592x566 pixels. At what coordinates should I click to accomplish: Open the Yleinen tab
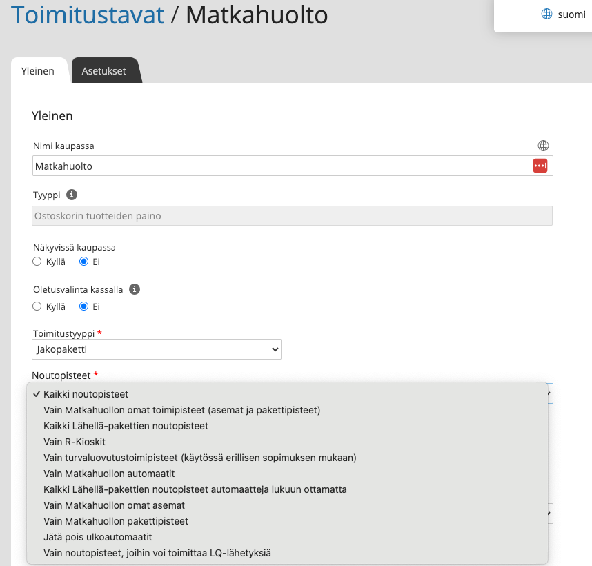tap(38, 71)
